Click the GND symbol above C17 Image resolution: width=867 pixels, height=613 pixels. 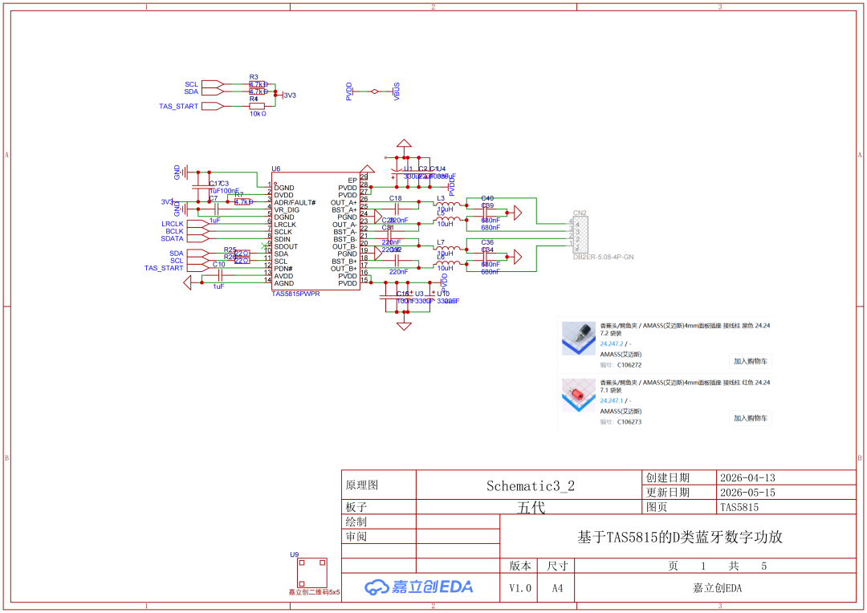coord(185,173)
